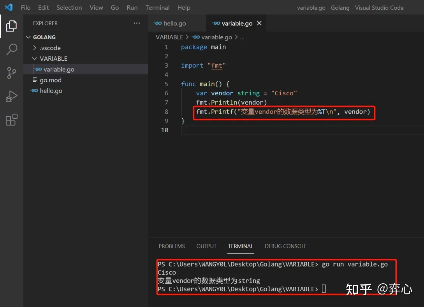Click the breadcrumb chevron after variable.go
The height and width of the screenshot is (307, 424).
pos(236,37)
